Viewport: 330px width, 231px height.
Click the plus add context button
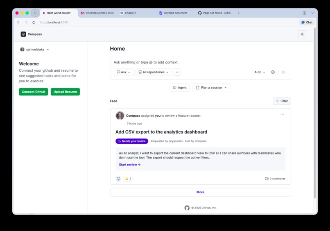(177, 72)
